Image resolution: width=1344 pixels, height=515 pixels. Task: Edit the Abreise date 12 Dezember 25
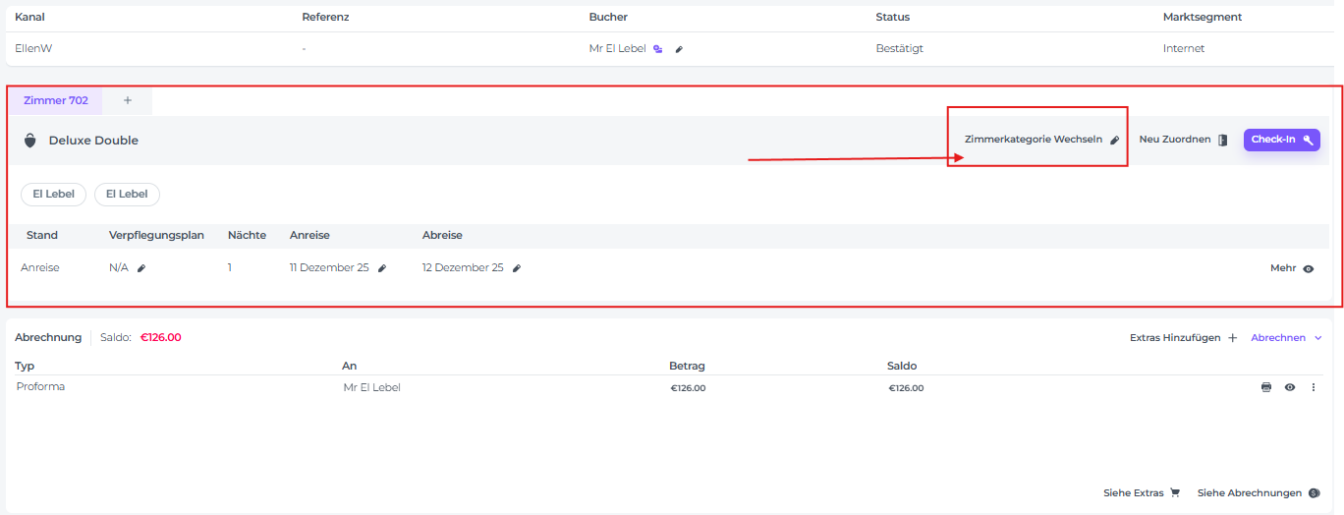517,268
